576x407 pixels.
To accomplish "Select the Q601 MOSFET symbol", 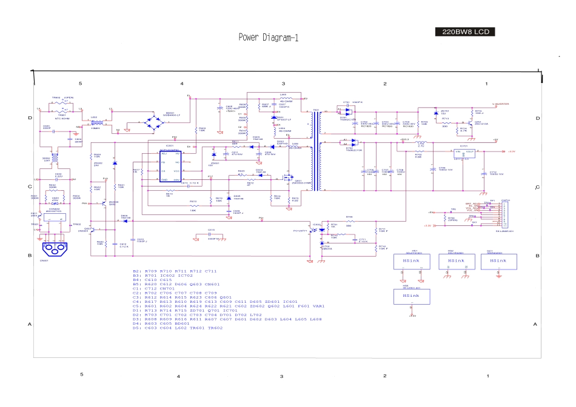I will (x=287, y=179).
